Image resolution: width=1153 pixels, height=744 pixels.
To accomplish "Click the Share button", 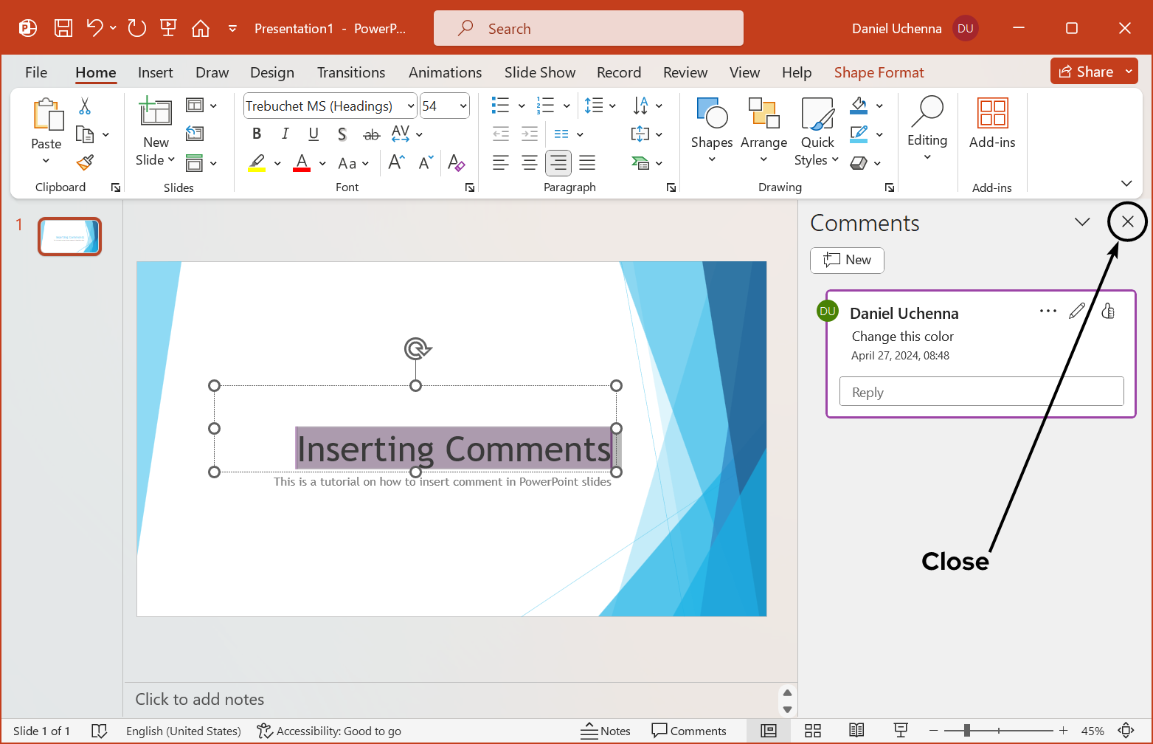I will [x=1086, y=72].
